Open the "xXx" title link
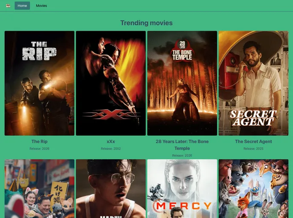This screenshot has width=293, height=218. point(111,141)
